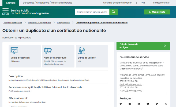Screen dimensions: 176x107
Task: Click the Durée de validité heading
Action: pyautogui.click(x=87, y=58)
